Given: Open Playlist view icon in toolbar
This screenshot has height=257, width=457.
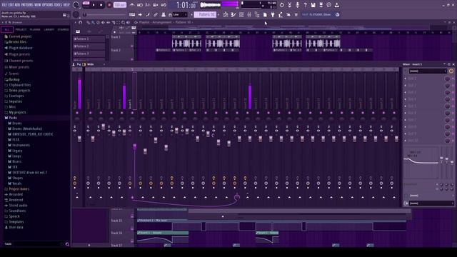Looking at the screenshot, I should click(x=226, y=14).
